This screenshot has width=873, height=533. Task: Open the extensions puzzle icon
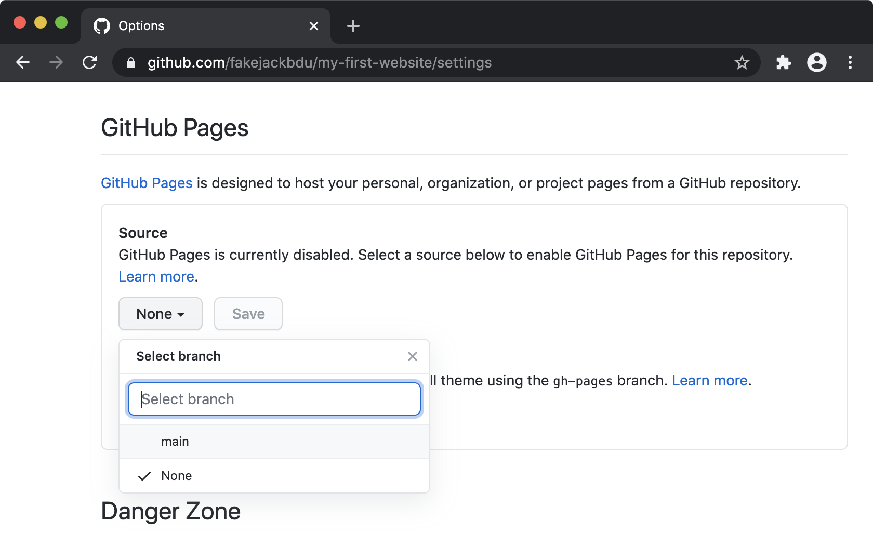point(783,62)
